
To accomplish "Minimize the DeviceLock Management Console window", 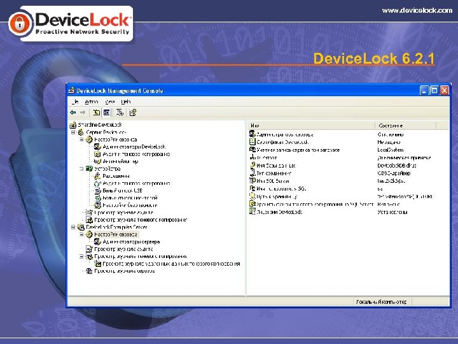I will (424, 90).
